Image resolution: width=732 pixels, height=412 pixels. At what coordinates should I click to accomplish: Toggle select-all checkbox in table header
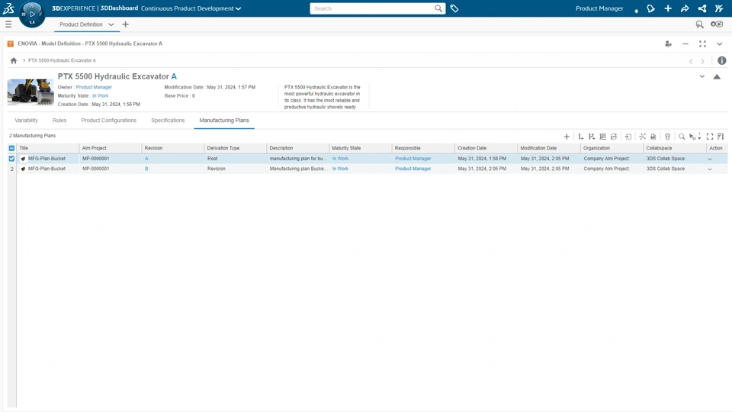11,148
